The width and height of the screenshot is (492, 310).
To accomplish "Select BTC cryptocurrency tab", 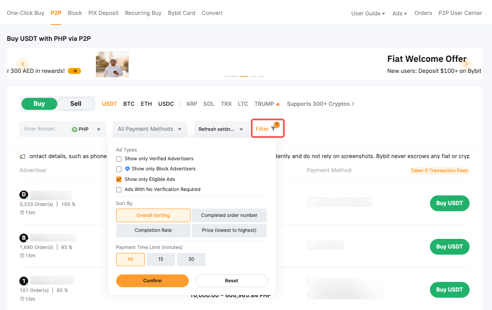I will (x=129, y=104).
